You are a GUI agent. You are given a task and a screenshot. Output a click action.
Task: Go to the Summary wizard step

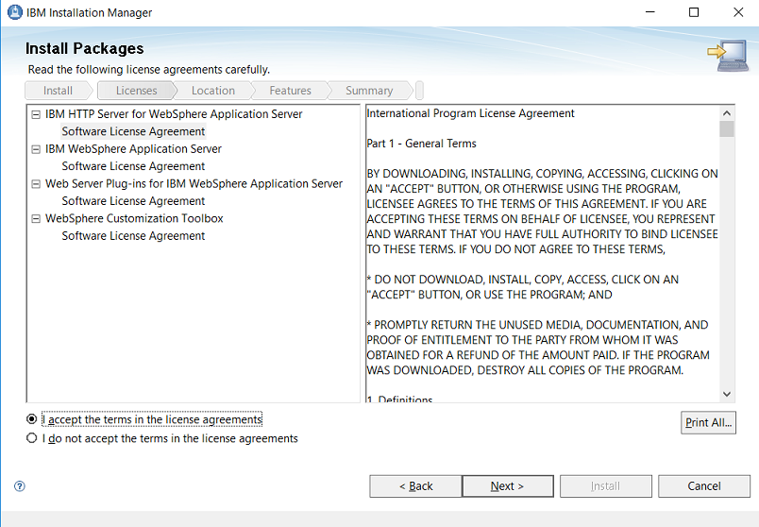click(369, 91)
